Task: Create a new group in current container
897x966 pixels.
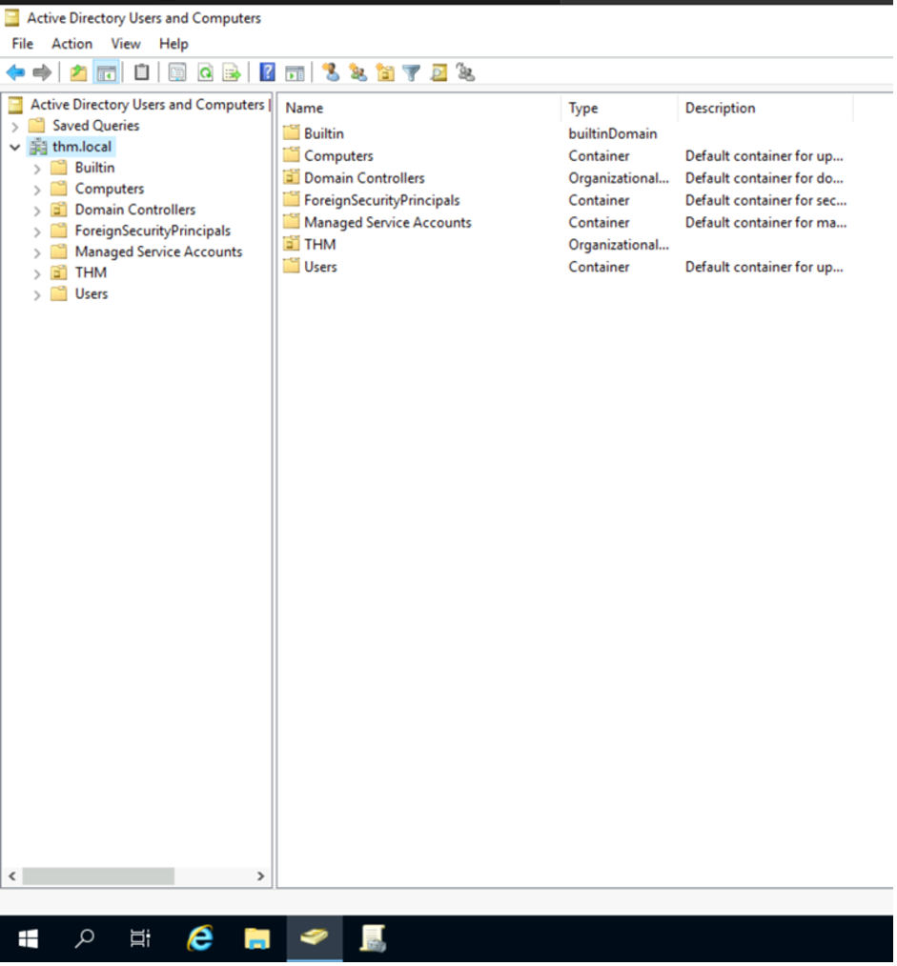Action: pyautogui.click(x=358, y=73)
